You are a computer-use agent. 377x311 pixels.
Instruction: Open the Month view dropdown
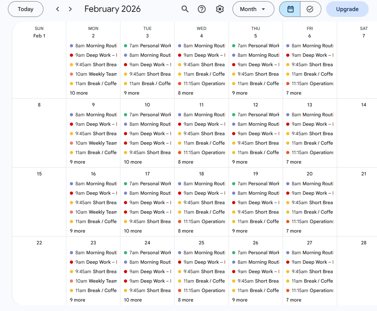[x=253, y=9]
